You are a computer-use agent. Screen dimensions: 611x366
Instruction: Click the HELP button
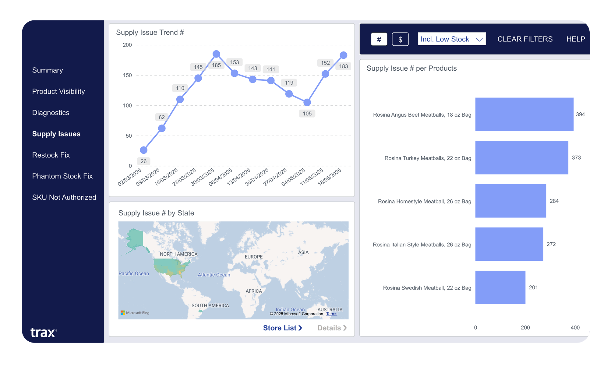click(x=575, y=39)
